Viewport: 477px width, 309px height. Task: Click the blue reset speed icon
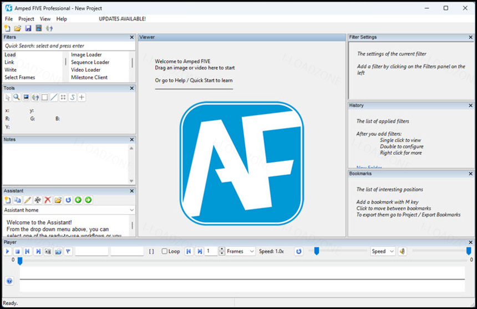coord(299,251)
